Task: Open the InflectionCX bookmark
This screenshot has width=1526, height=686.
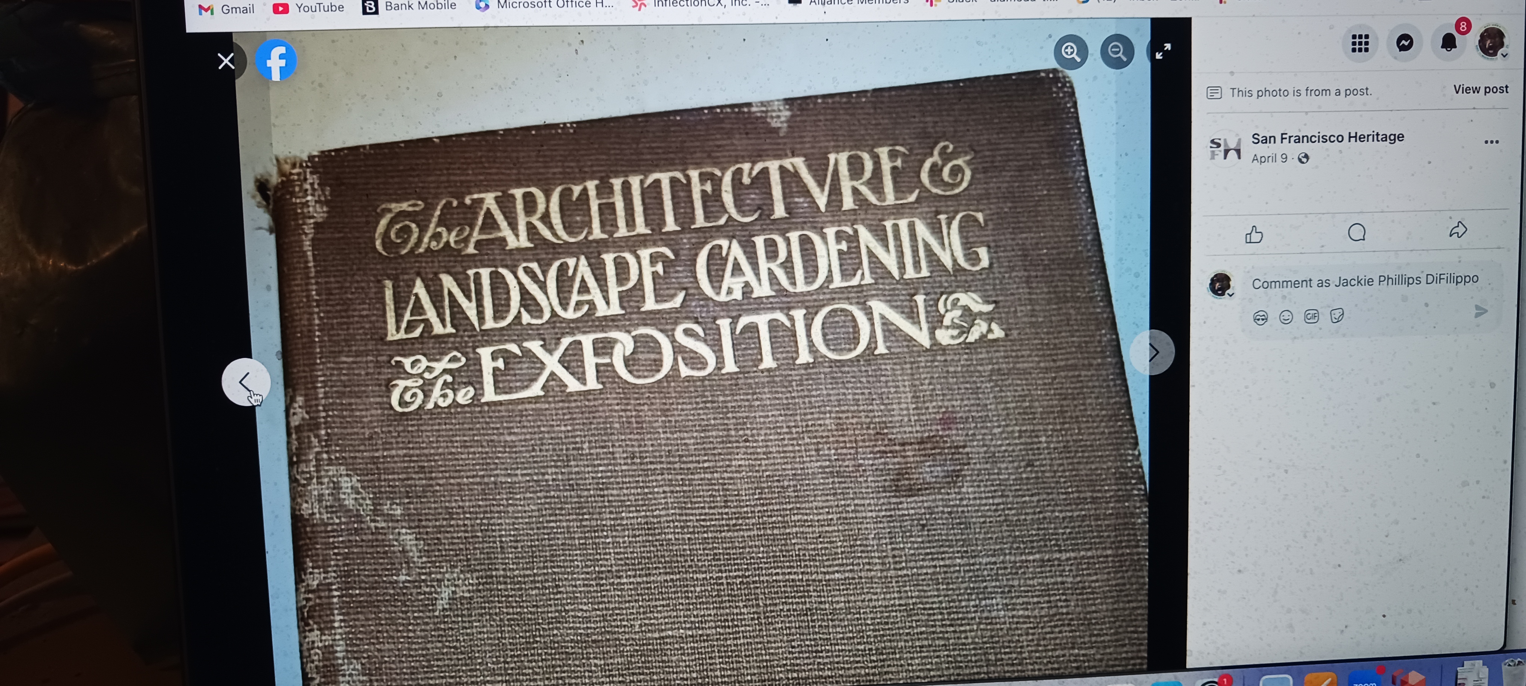Action: tap(701, 4)
